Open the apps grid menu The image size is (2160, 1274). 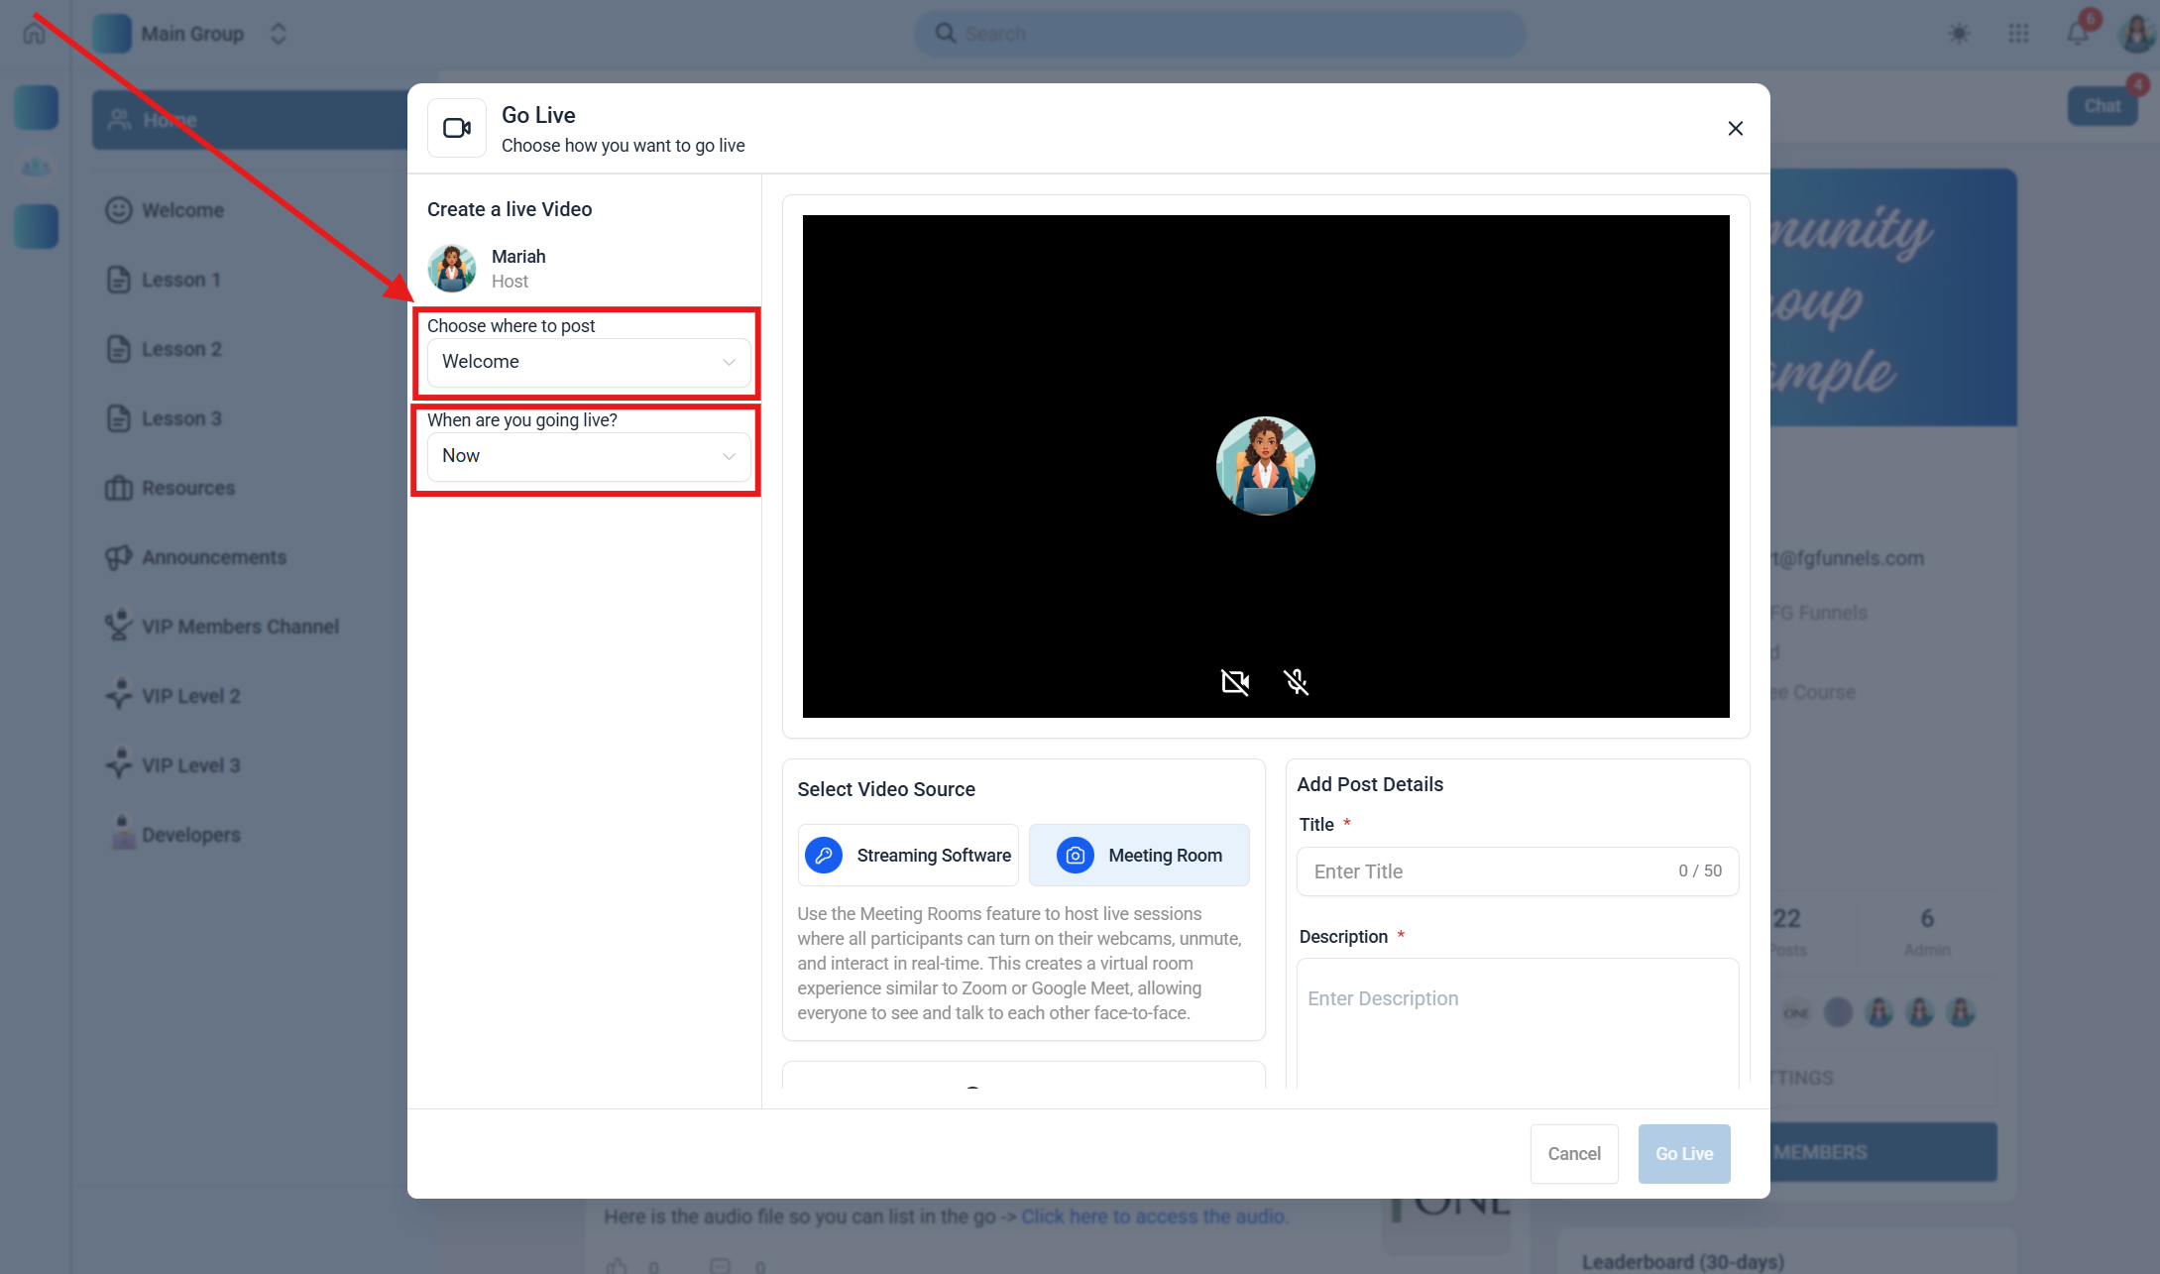[2018, 34]
